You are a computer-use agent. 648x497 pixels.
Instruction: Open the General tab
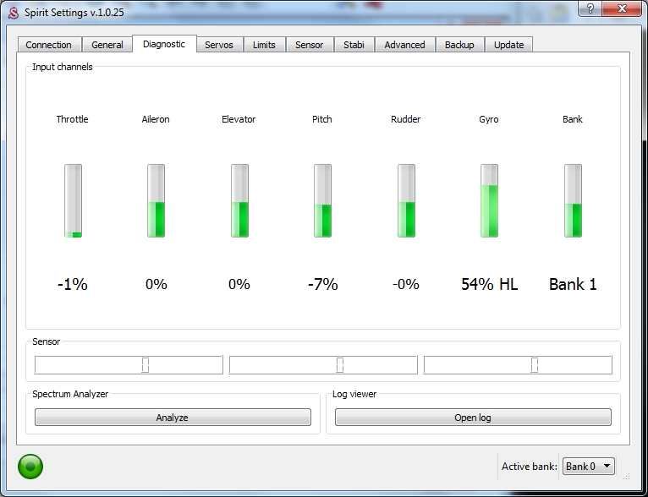click(107, 45)
